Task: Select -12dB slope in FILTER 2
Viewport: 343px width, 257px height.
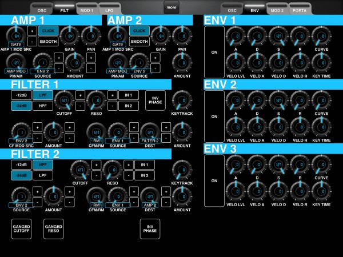Action: coord(22,165)
